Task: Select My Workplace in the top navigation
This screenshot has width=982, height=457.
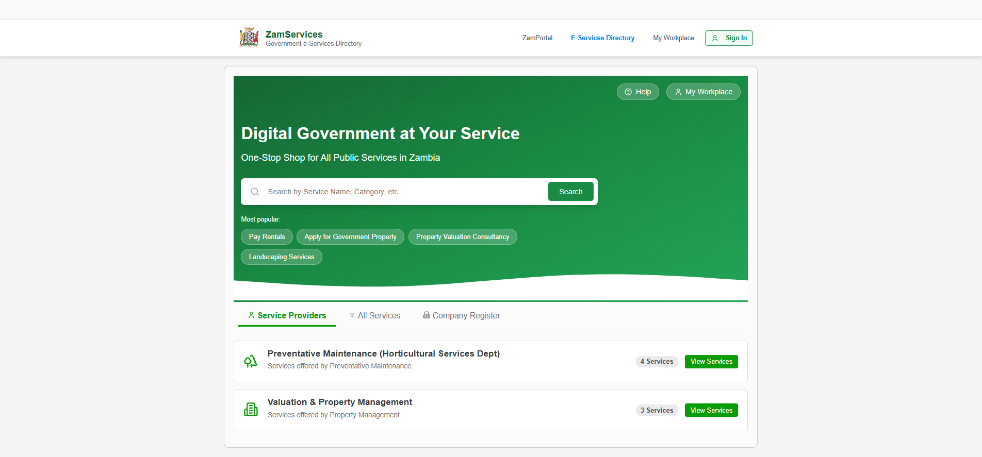Action: point(673,38)
